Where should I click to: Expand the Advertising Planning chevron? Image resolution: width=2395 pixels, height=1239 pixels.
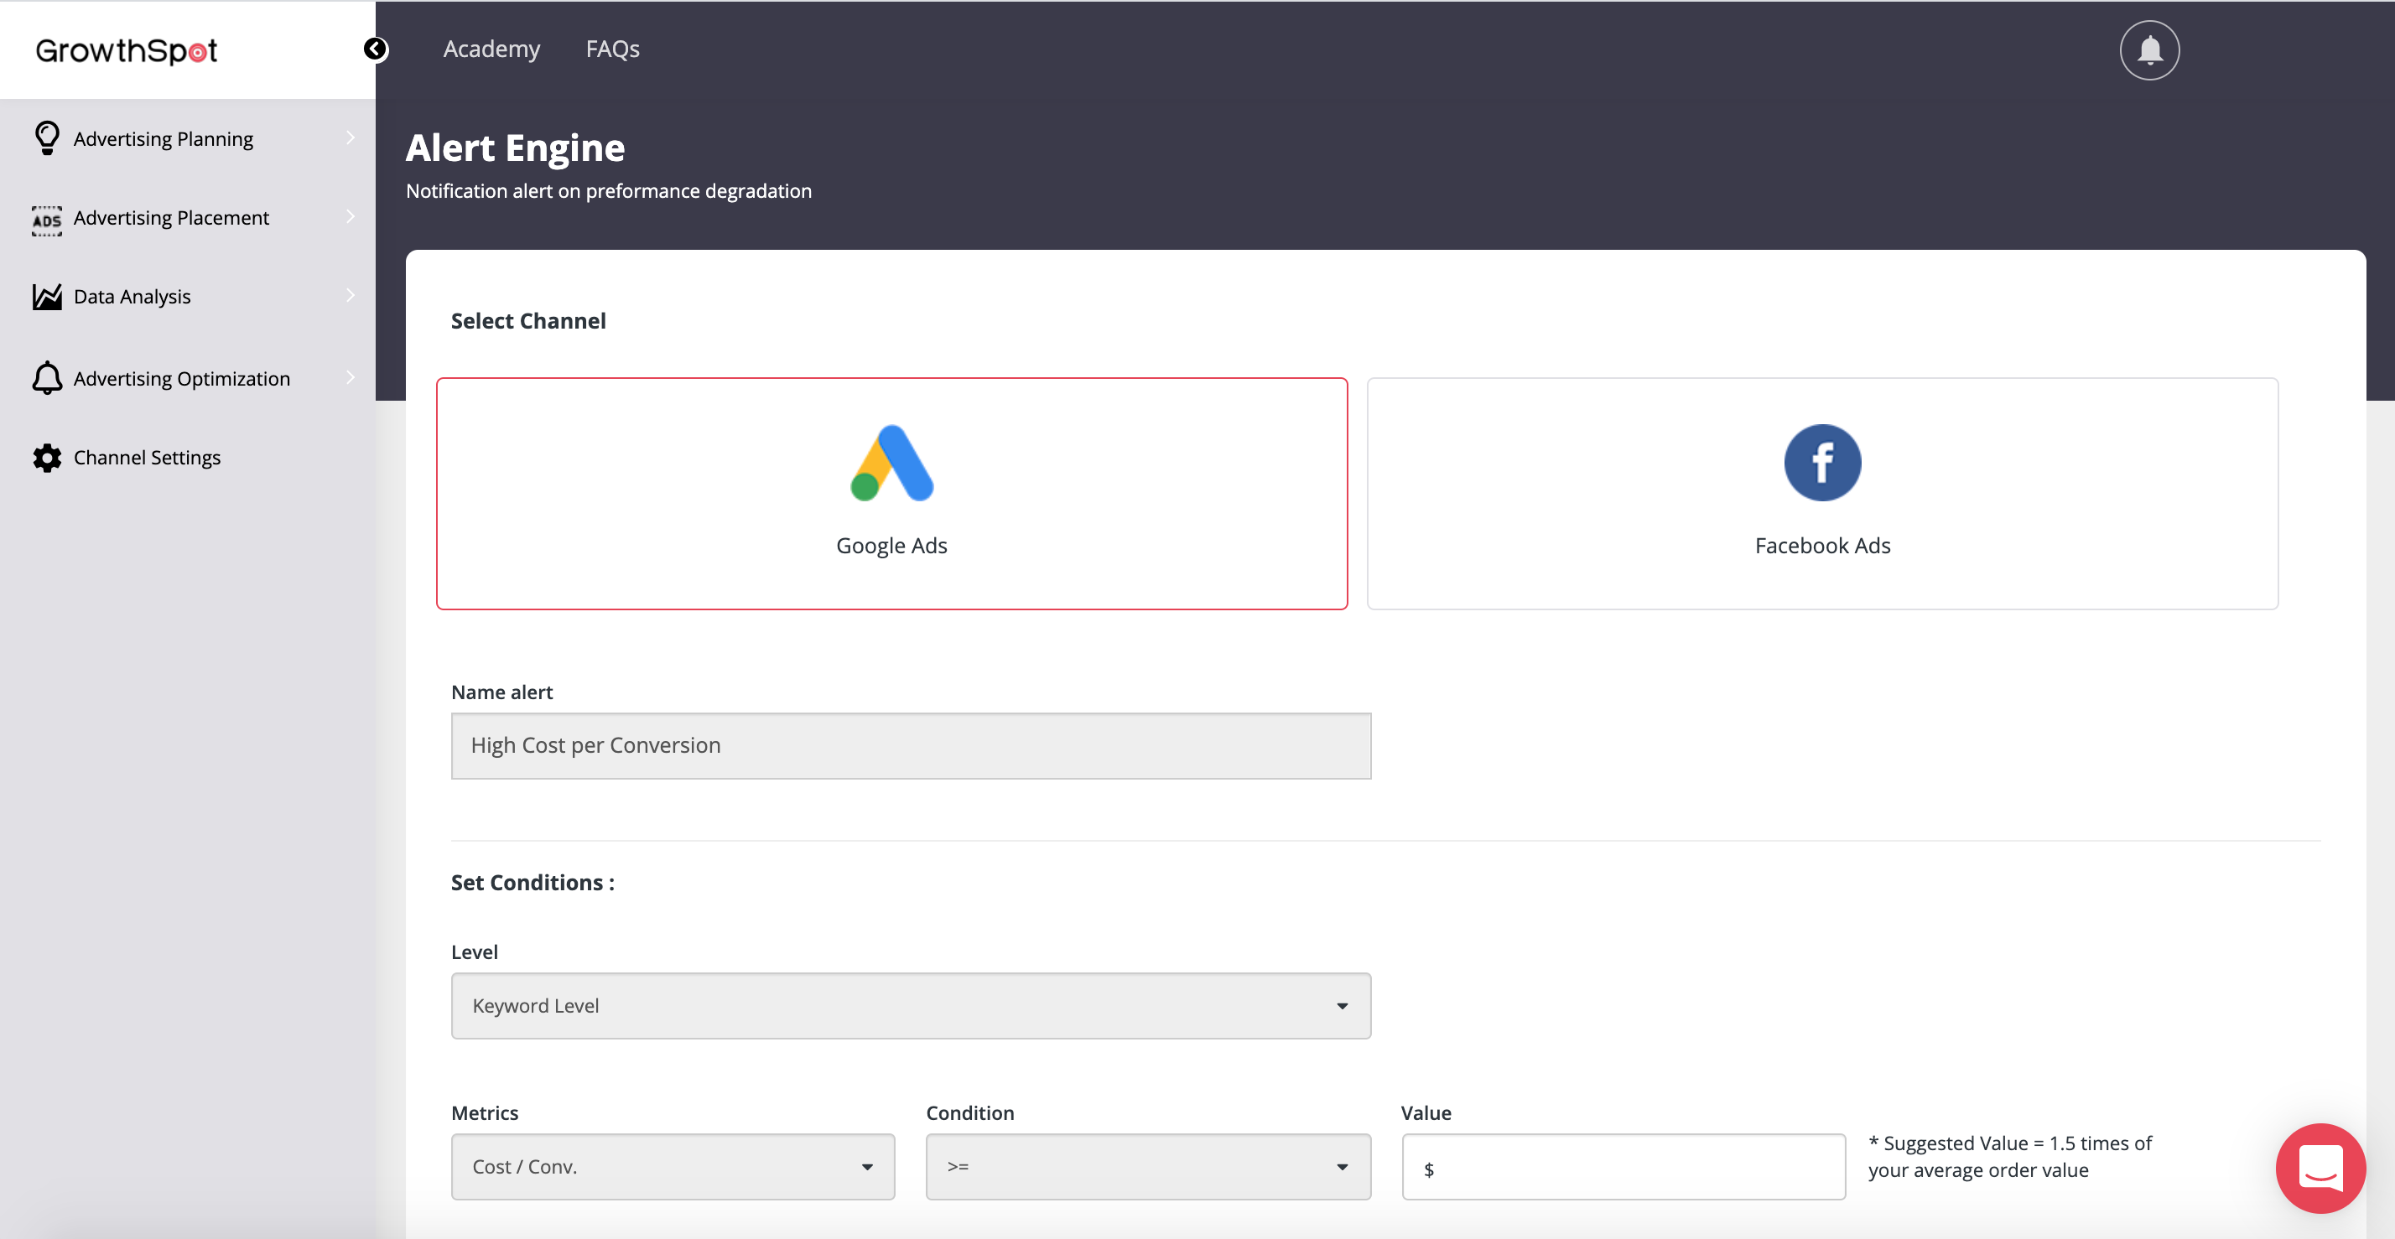coord(351,137)
